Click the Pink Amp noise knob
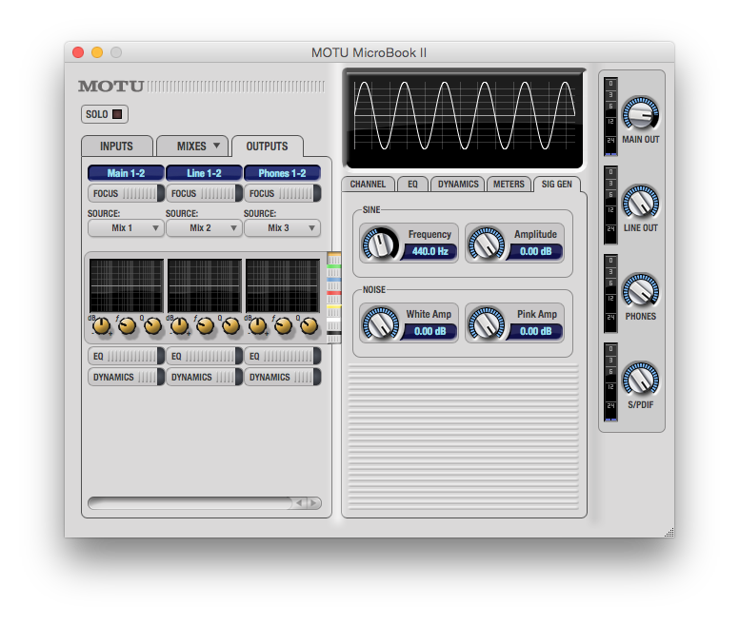739x625 pixels. 486,323
